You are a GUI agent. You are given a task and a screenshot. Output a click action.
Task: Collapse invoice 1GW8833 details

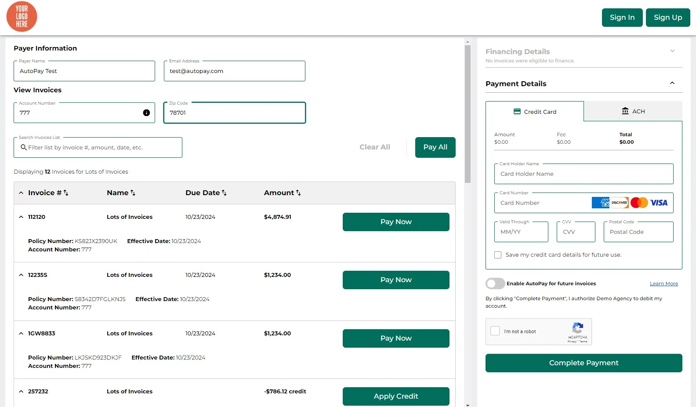(21, 334)
